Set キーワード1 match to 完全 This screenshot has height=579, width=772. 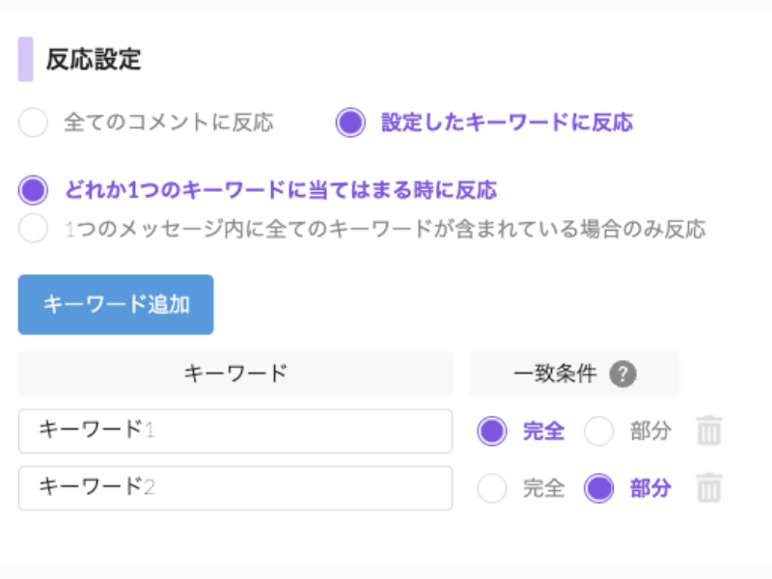coord(492,431)
